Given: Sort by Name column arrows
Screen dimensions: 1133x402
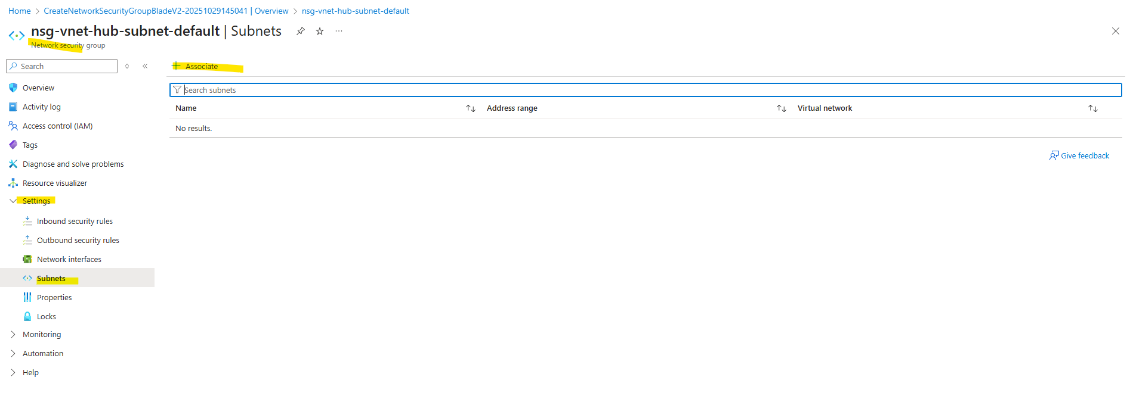Looking at the screenshot, I should (x=471, y=108).
